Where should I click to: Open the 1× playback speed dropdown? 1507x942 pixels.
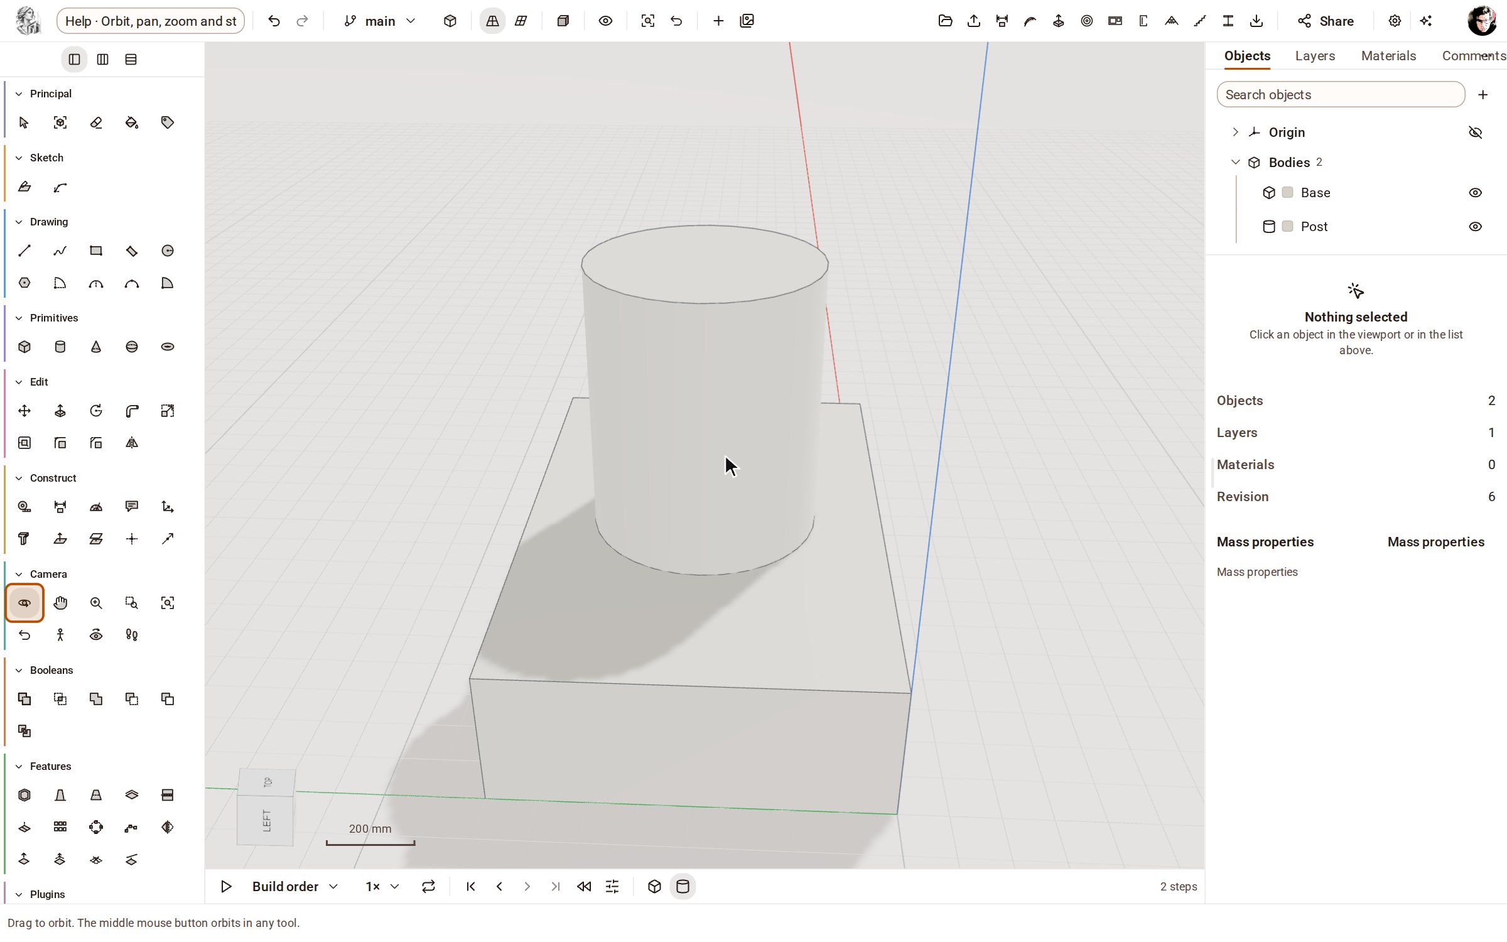[382, 886]
